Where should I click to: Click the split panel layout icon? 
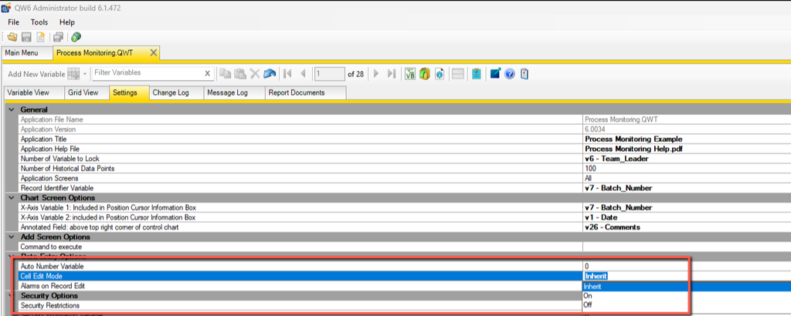click(457, 74)
